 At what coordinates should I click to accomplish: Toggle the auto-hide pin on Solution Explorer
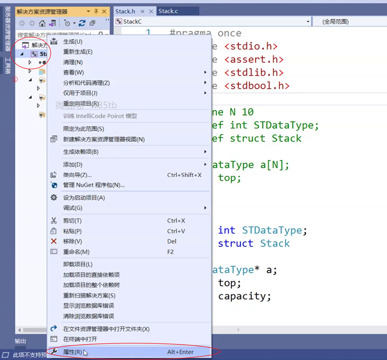point(96,11)
